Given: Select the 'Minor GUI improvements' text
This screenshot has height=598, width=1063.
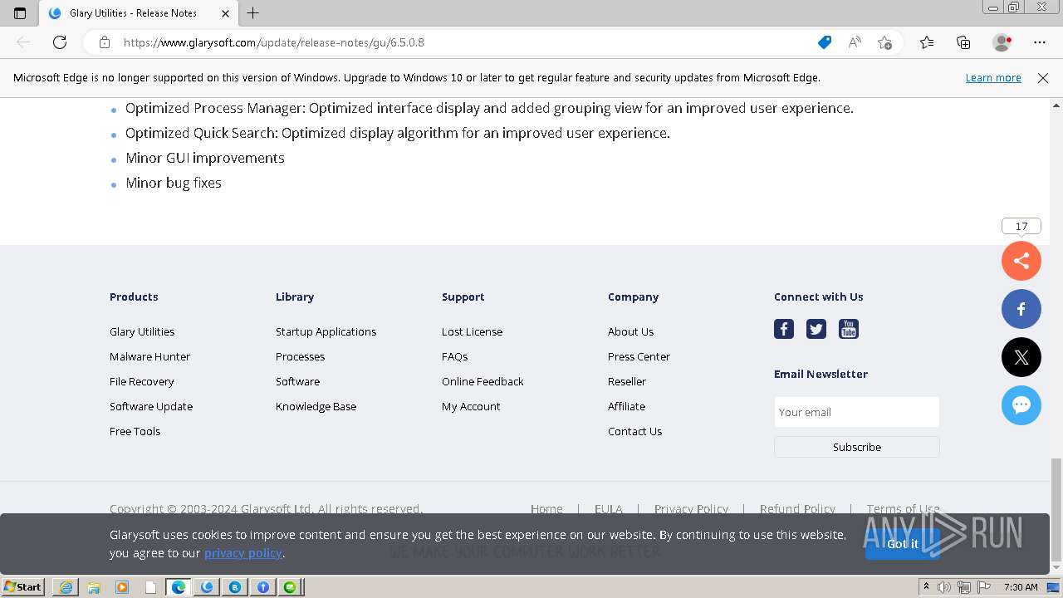Looking at the screenshot, I should 205,158.
